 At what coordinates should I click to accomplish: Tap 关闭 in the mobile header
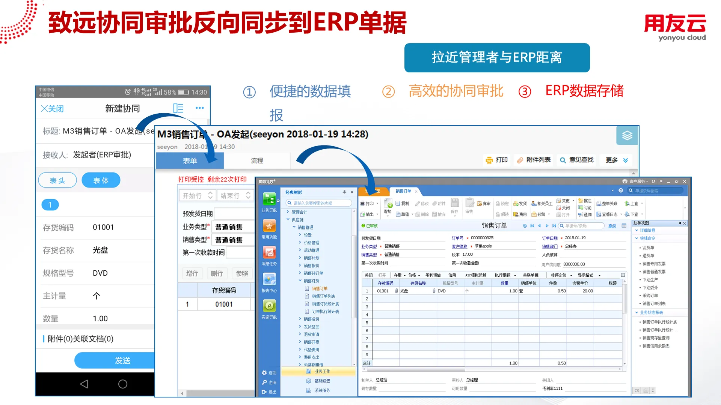[52, 108]
